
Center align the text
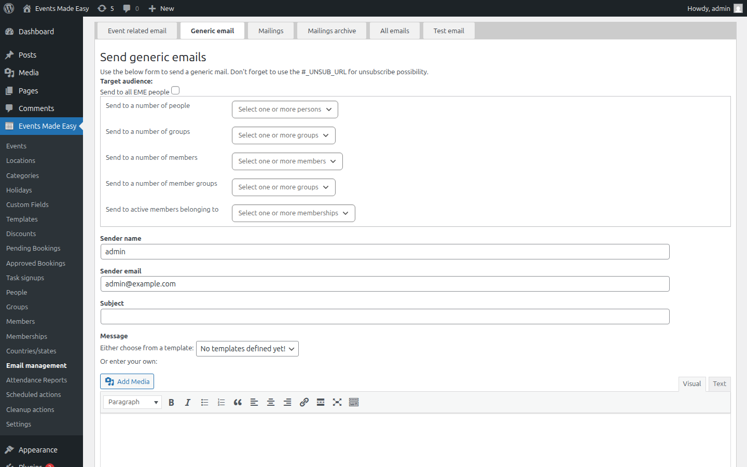271,402
